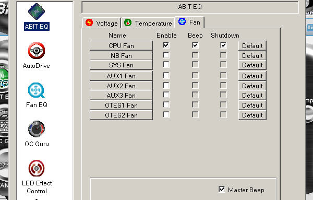Screen dimensions: 313x200
Task: Switch to the Voltage tab
Action: click(102, 23)
